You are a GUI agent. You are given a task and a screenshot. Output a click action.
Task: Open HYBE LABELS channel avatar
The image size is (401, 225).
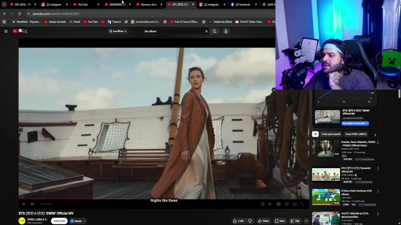[x=22, y=221]
